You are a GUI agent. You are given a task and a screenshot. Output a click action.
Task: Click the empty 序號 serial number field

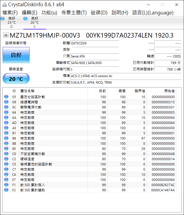(94, 50)
